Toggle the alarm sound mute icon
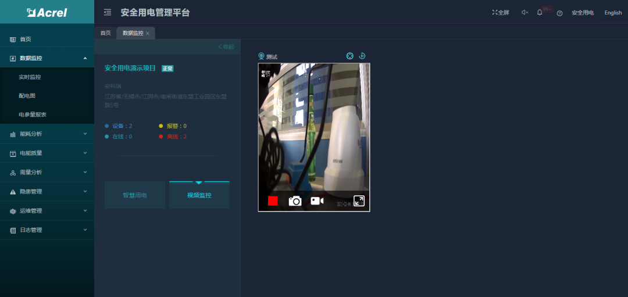628x297 pixels. coord(524,12)
